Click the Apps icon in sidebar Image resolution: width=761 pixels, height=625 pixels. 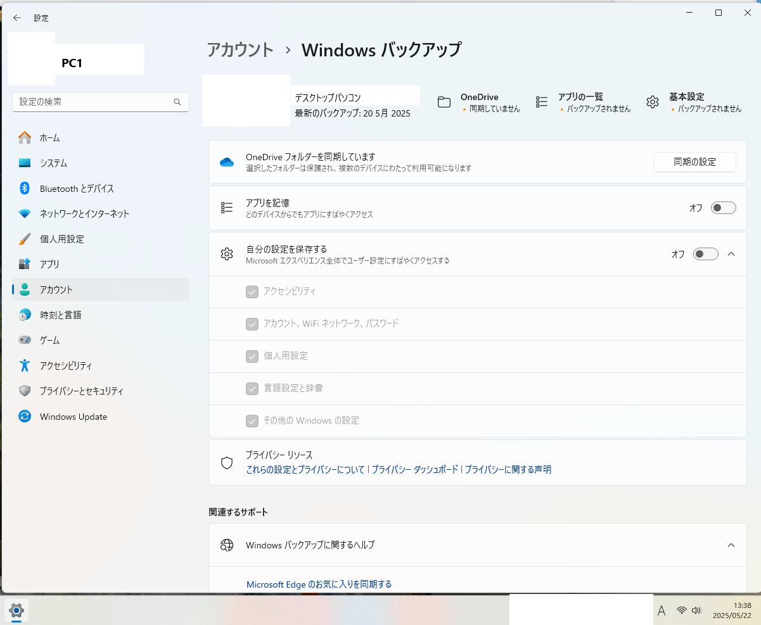point(25,264)
